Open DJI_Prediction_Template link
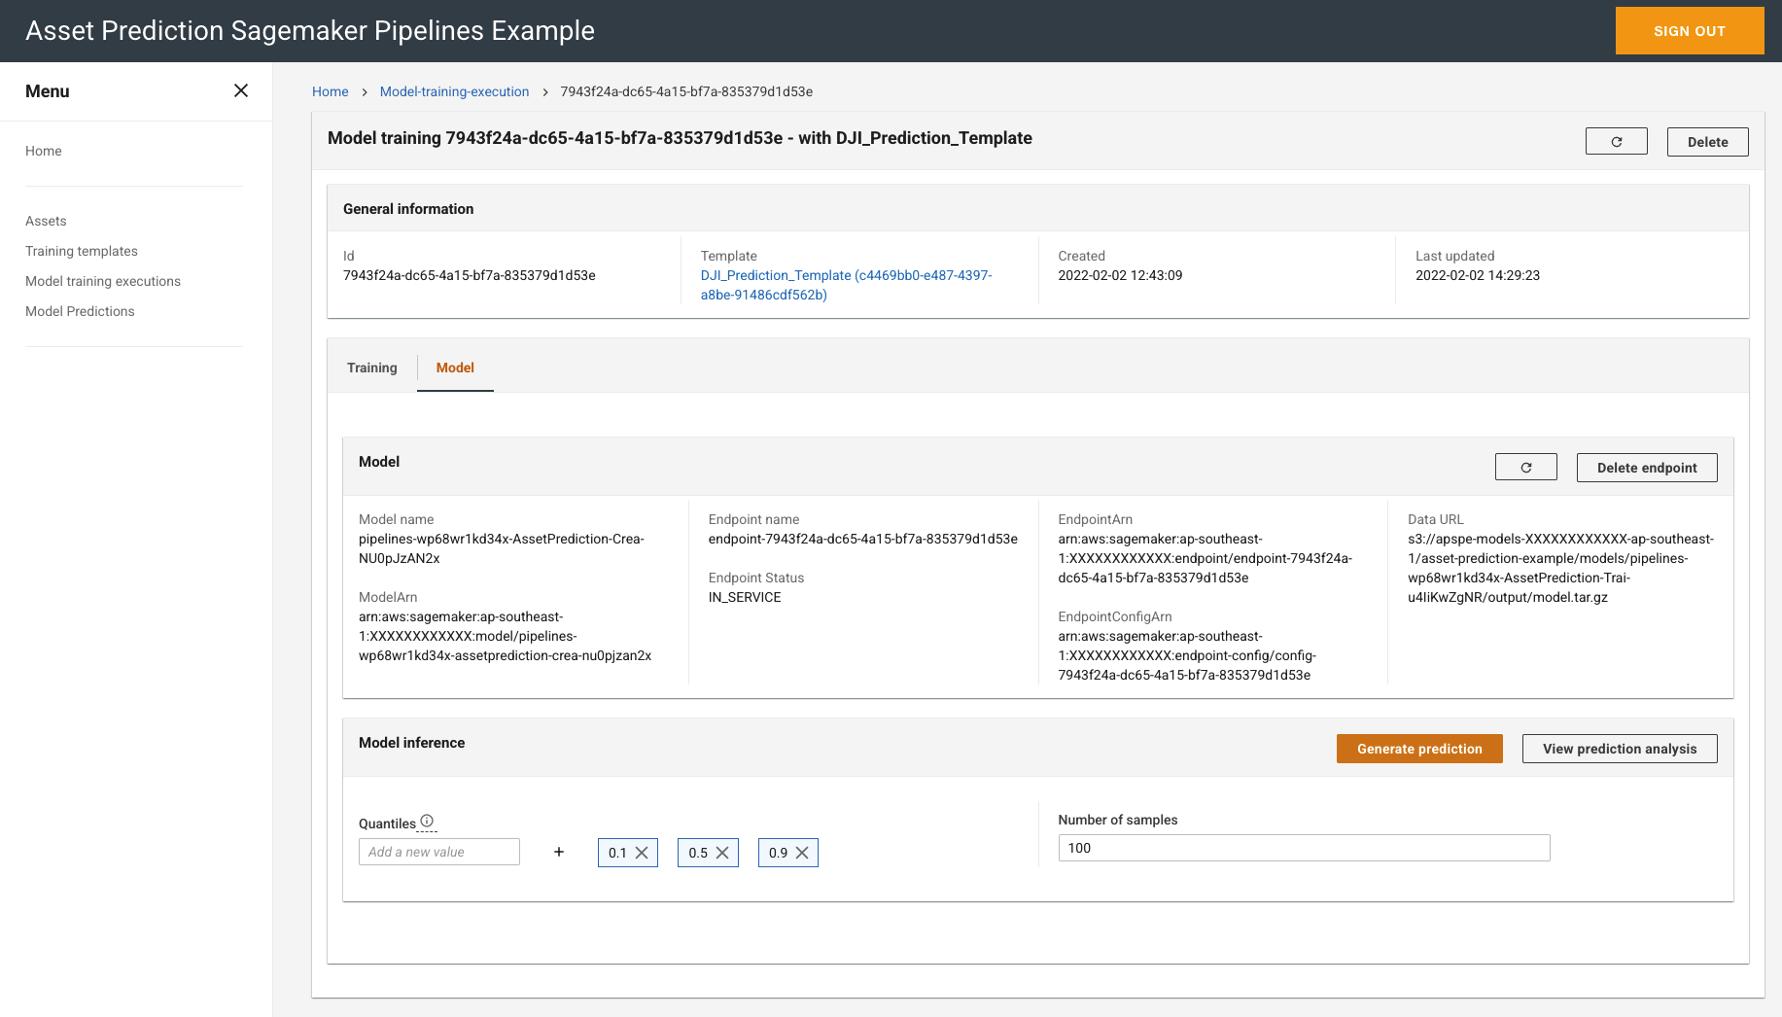Image resolution: width=1782 pixels, height=1017 pixels. [x=846, y=285]
